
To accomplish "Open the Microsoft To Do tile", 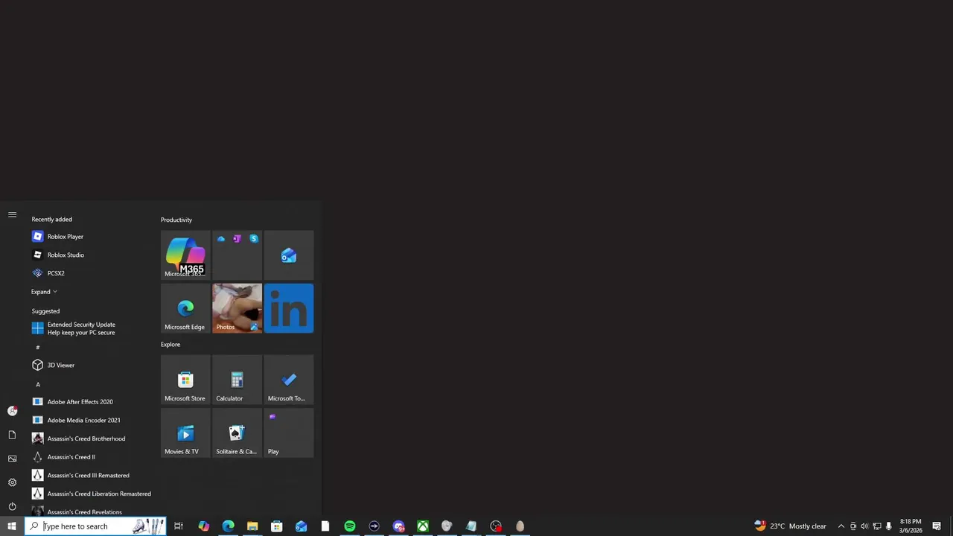I will [289, 380].
